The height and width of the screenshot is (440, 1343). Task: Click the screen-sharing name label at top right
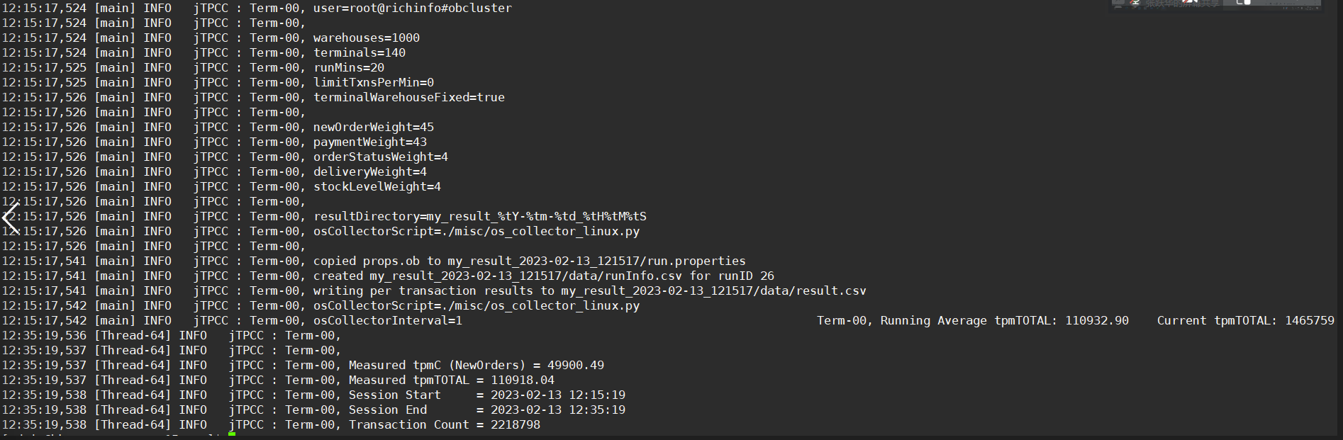coord(1182,4)
